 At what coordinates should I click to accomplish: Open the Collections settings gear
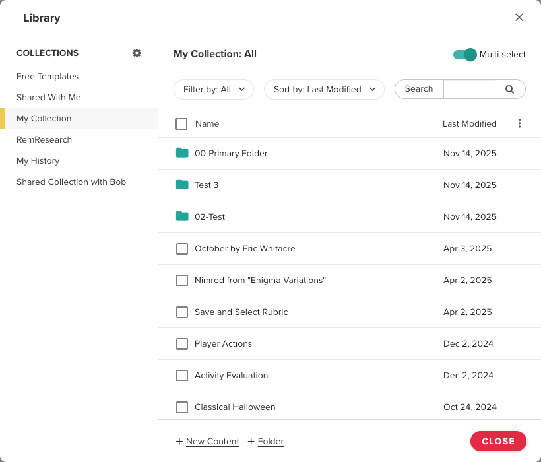pos(137,53)
